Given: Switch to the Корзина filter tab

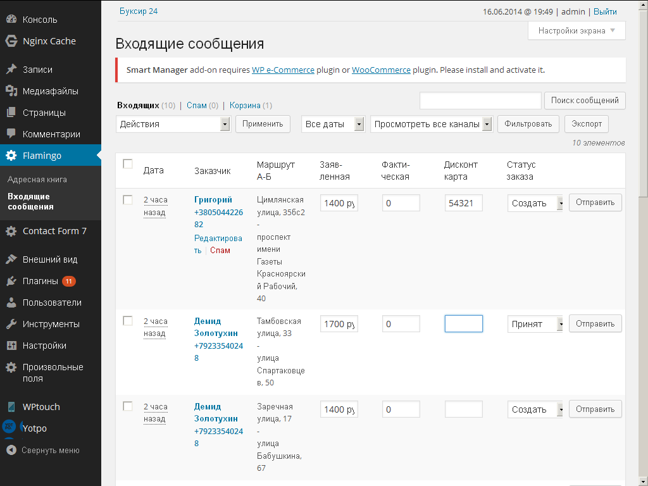Looking at the screenshot, I should tap(245, 106).
